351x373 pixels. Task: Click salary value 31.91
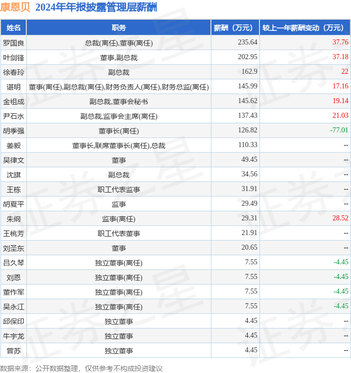coord(249,189)
